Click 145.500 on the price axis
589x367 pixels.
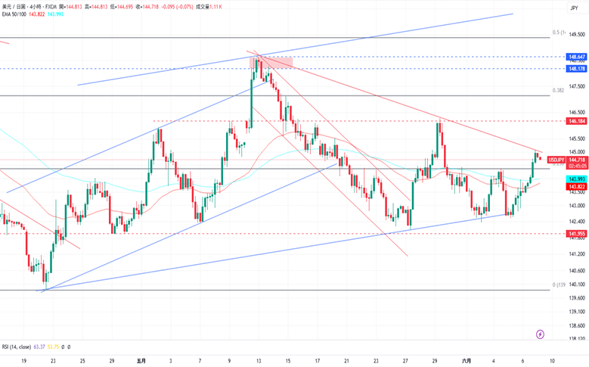tap(577, 138)
